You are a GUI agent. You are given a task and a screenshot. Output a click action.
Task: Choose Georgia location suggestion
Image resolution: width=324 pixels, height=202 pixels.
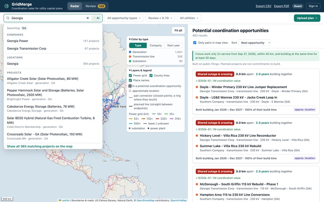[x=53, y=64]
